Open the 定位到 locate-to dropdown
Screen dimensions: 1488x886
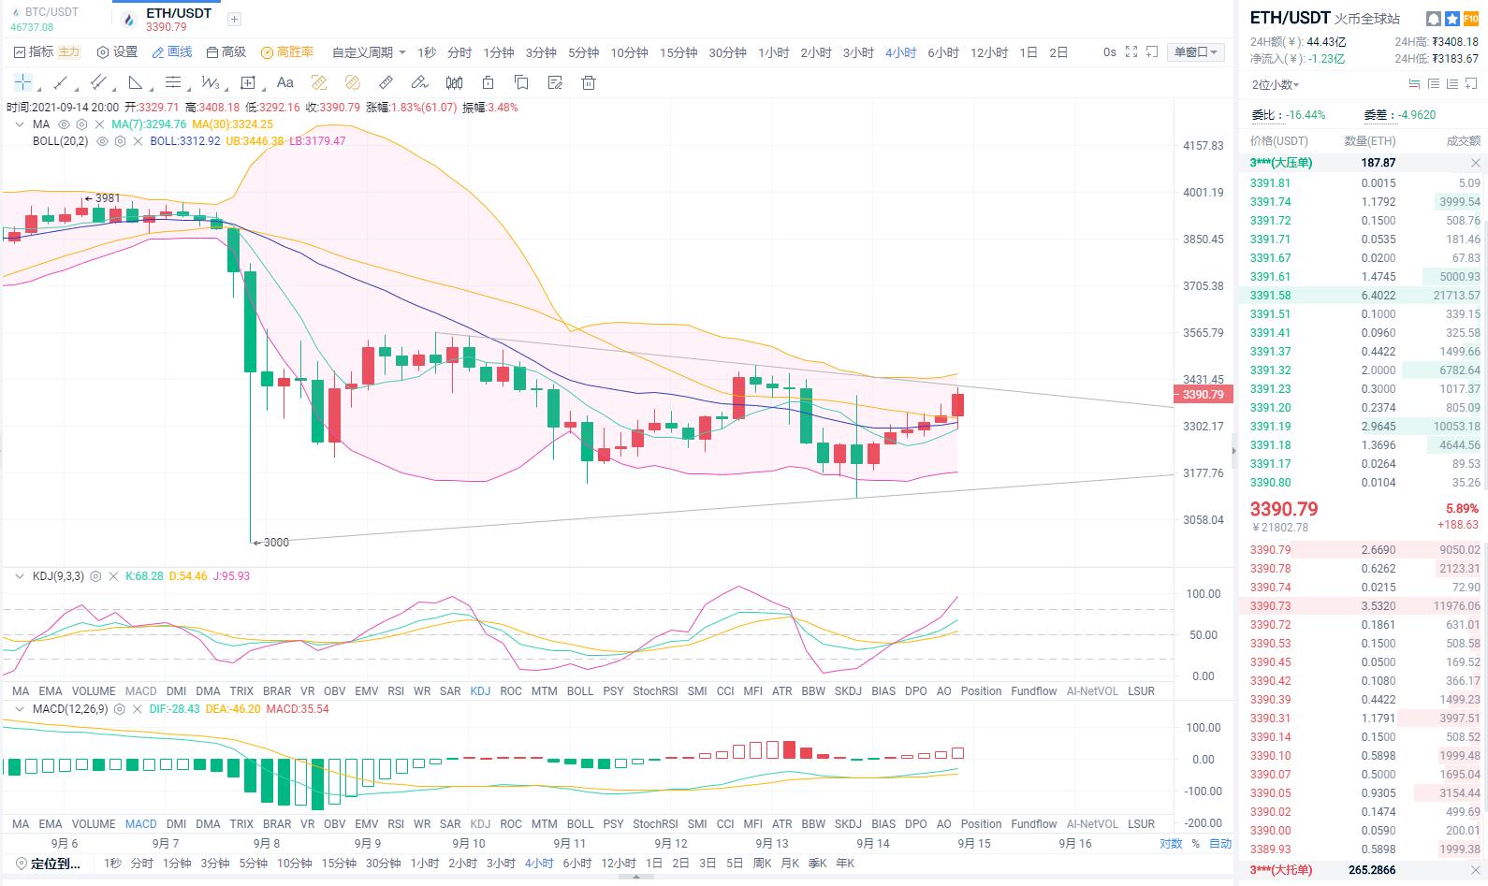click(x=49, y=864)
